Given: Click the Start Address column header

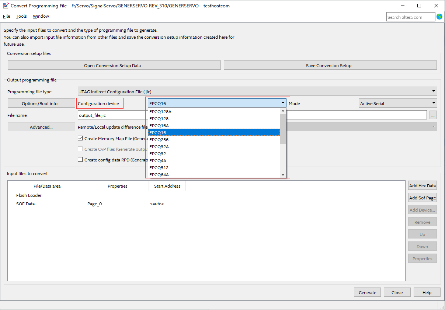Looking at the screenshot, I should click(x=167, y=186).
